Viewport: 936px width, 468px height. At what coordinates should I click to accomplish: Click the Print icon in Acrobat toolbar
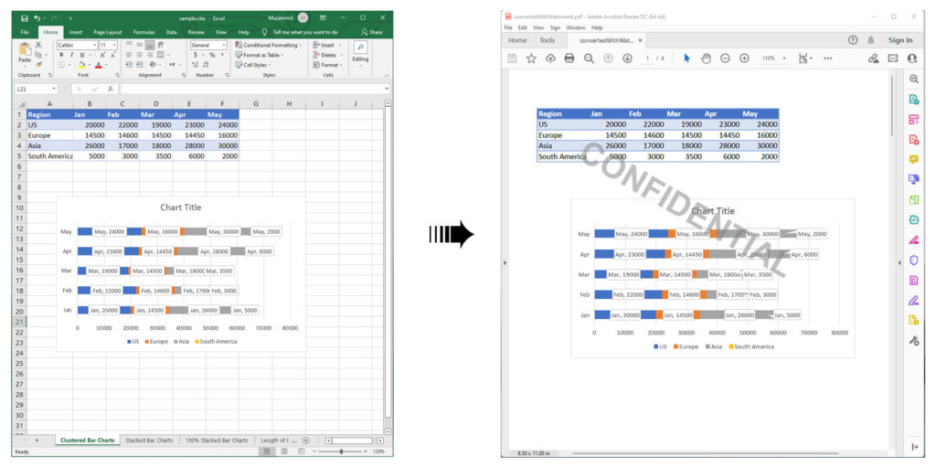click(569, 58)
